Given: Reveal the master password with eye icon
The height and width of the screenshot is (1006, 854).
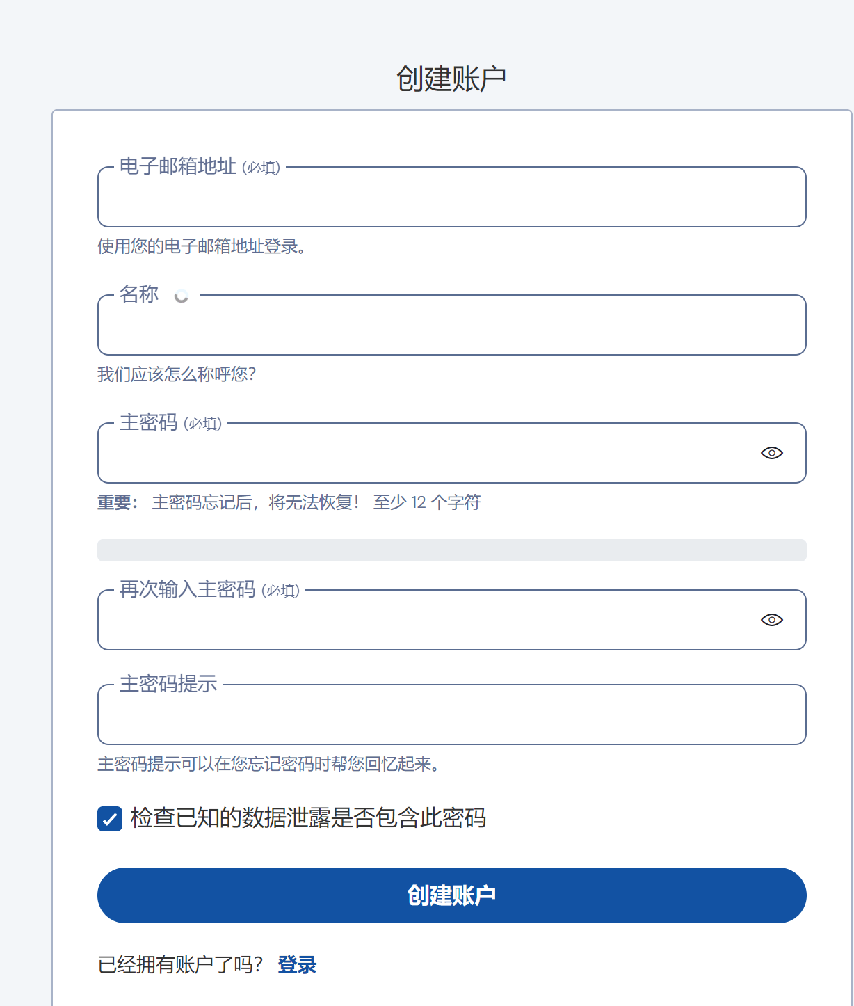Looking at the screenshot, I should tap(771, 453).
